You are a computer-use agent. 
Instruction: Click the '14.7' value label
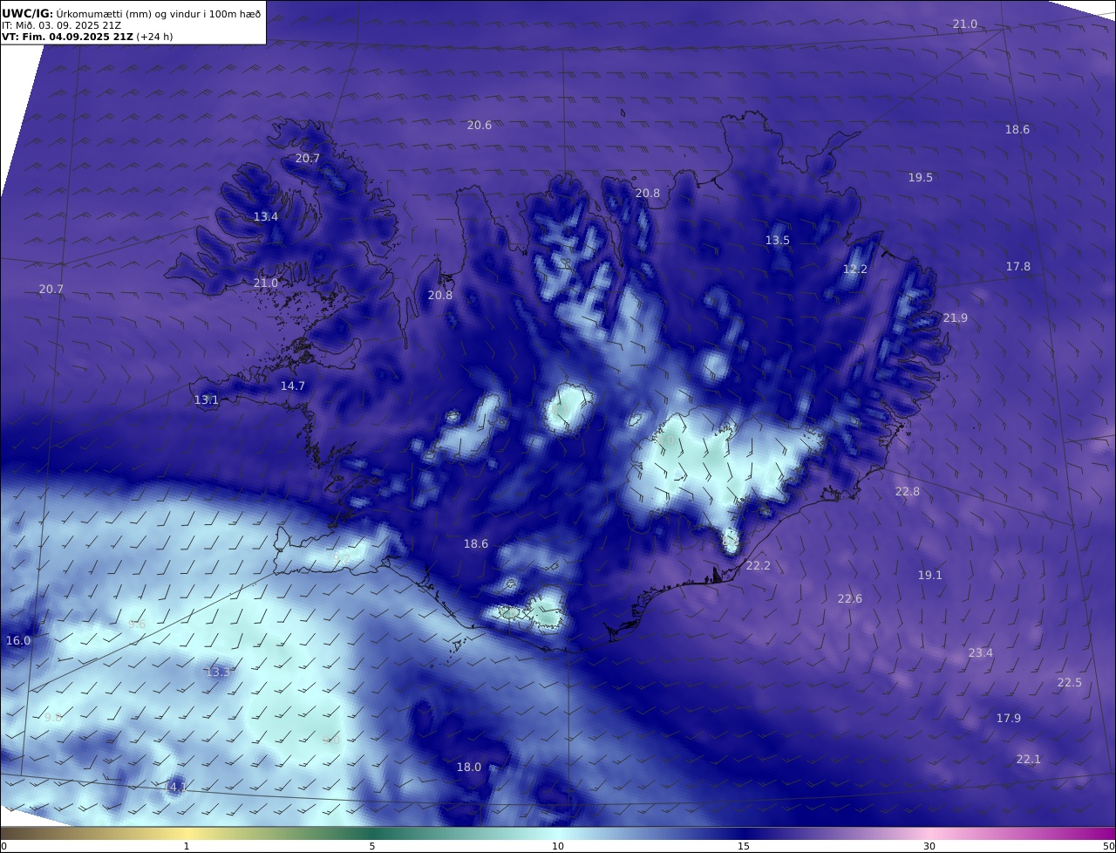coord(293,386)
